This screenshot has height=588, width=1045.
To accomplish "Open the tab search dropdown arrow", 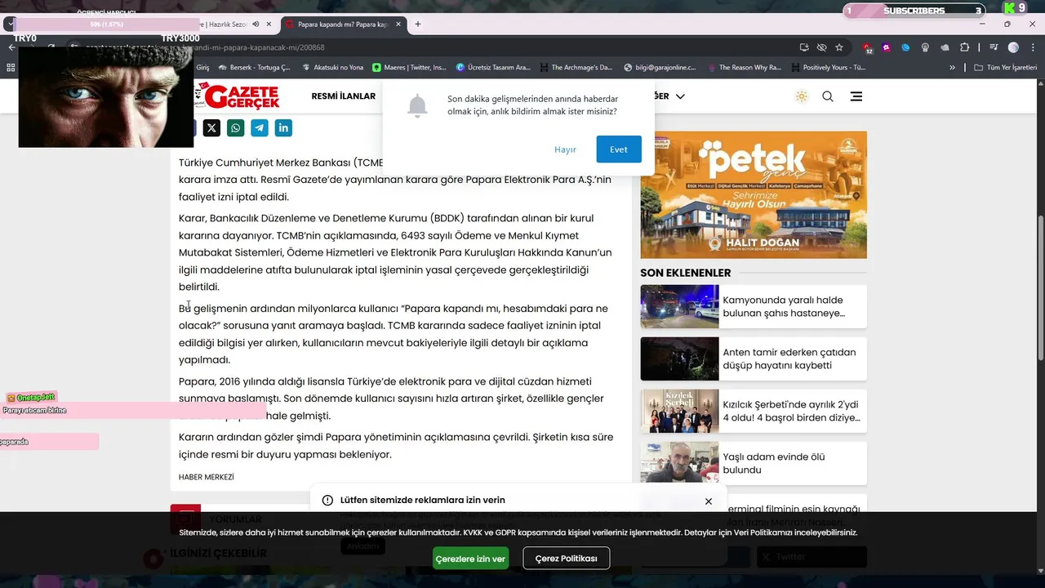I will (x=9, y=24).
